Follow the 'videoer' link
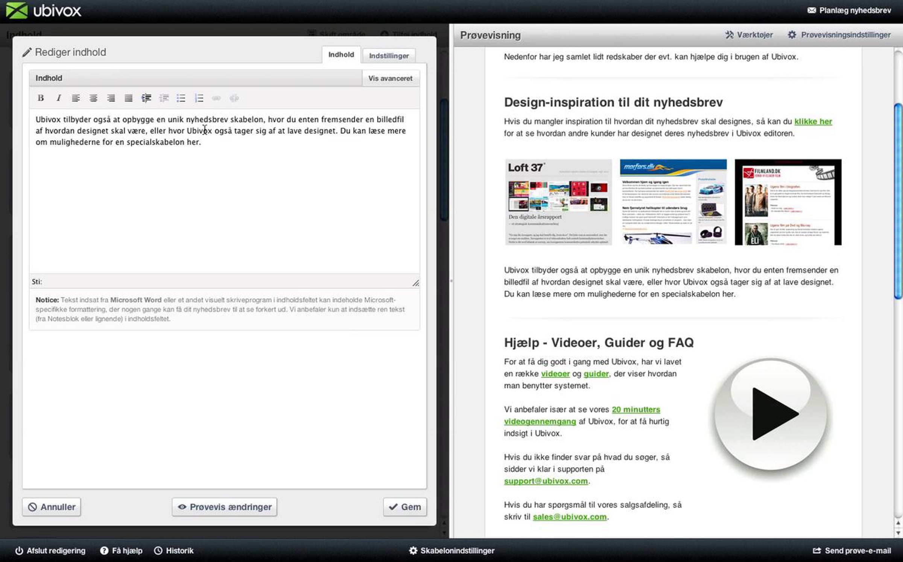Screen dimensions: 903x562 (x=555, y=374)
